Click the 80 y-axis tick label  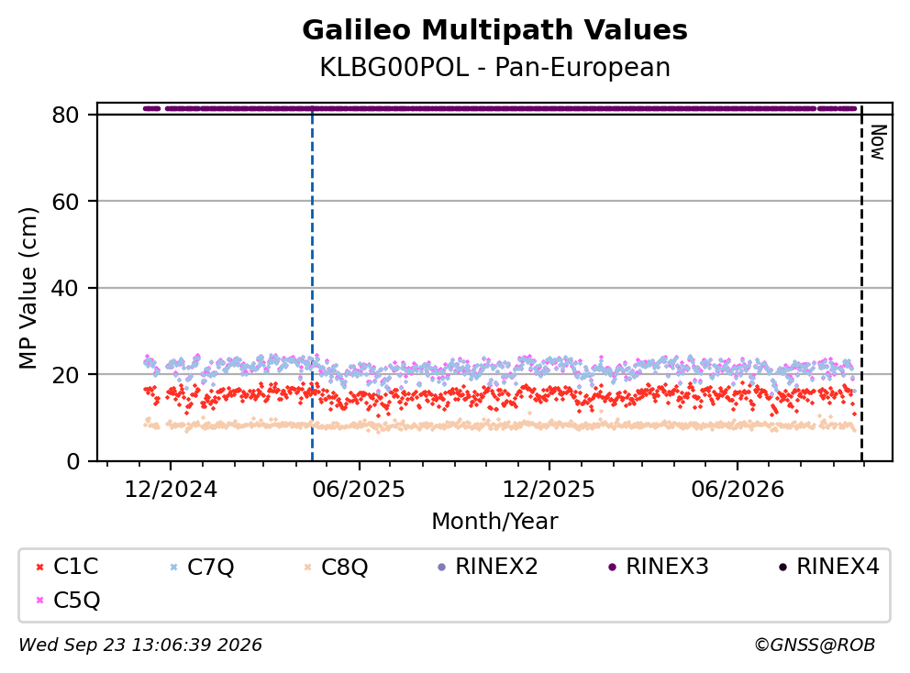[x=65, y=116]
